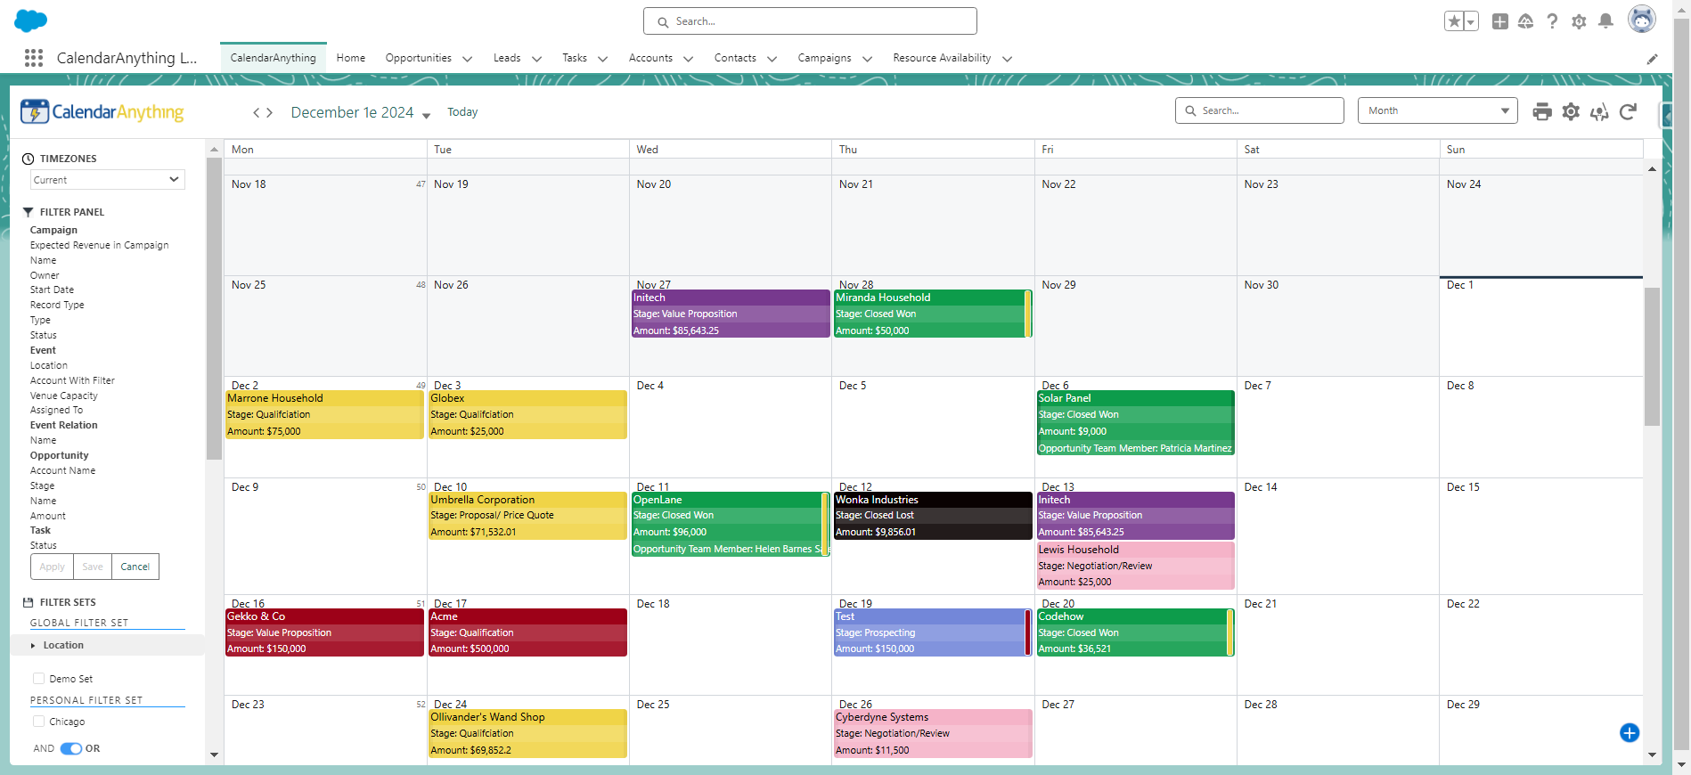Open the Leads tab
Image resolution: width=1691 pixels, height=775 pixels.
tap(507, 58)
